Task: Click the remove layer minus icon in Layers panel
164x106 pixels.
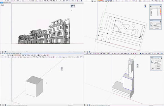Action: [x=152, y=6]
